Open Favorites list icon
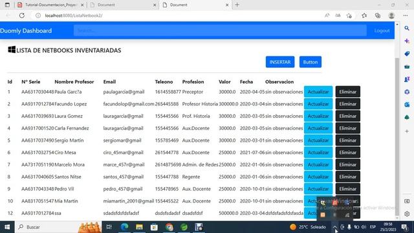The height and width of the screenshot is (233, 414). tap(364, 16)
